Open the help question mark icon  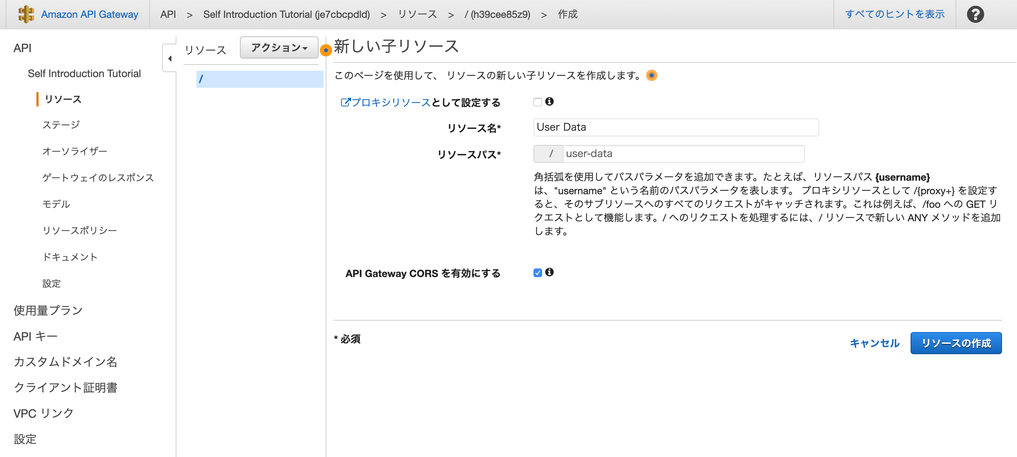coord(975,15)
